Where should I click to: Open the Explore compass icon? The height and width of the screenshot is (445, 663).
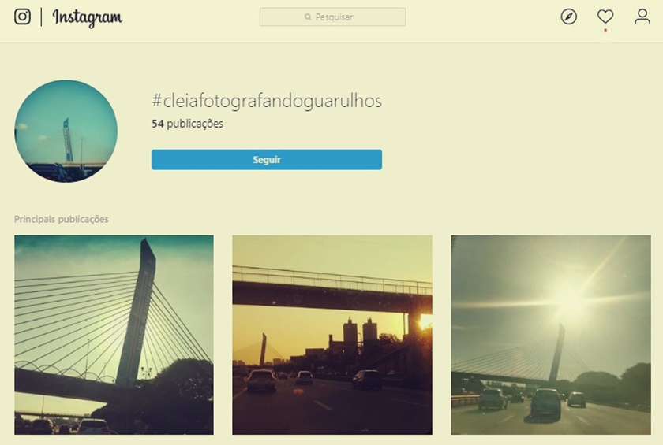[569, 17]
